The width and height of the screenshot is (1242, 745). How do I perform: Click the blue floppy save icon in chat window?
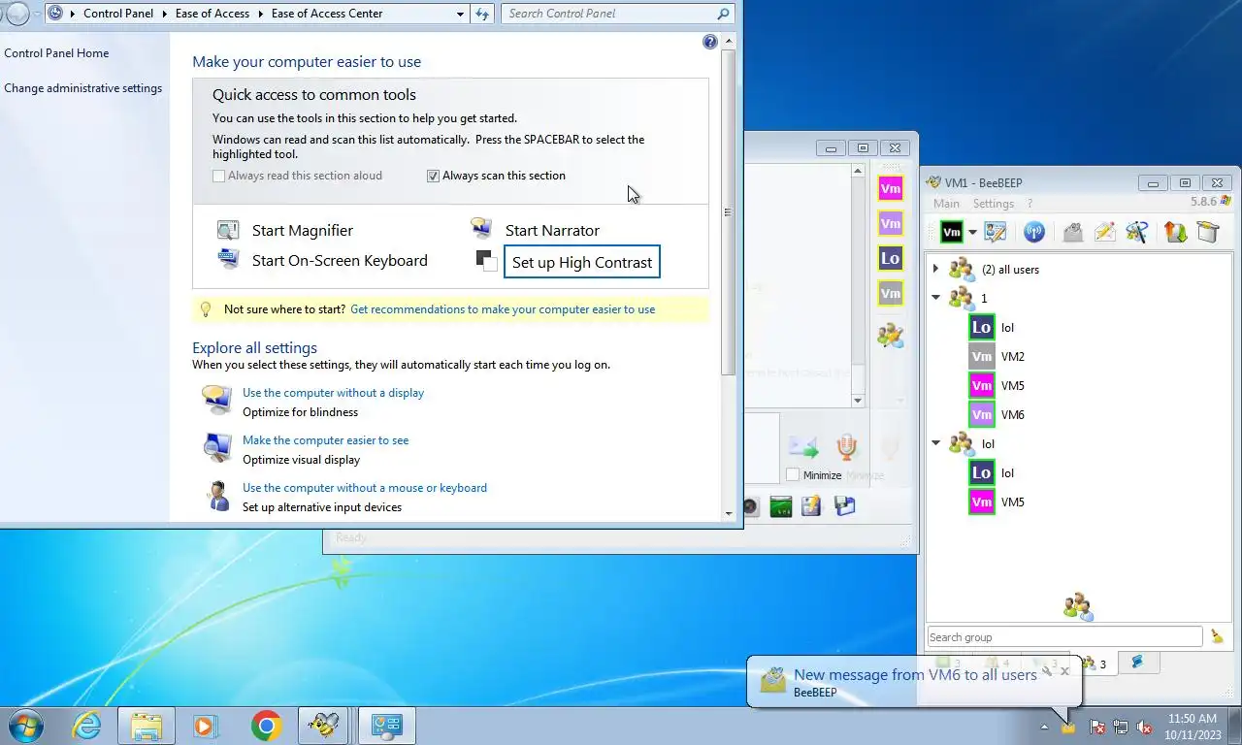click(844, 505)
